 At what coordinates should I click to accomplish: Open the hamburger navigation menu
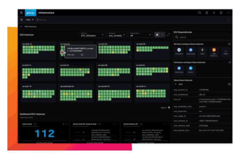pos(21,13)
